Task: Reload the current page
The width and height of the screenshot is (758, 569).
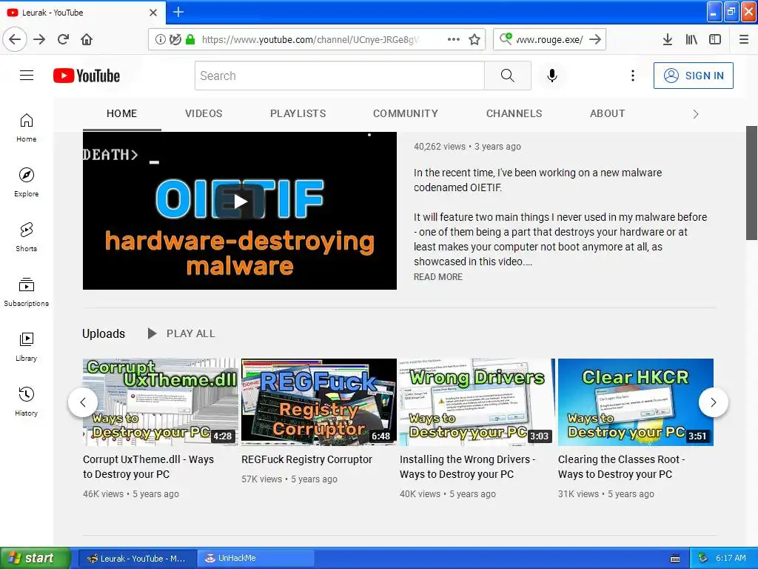Action: pyautogui.click(x=63, y=39)
